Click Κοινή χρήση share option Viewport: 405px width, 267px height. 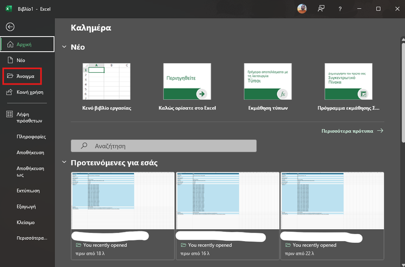(30, 92)
